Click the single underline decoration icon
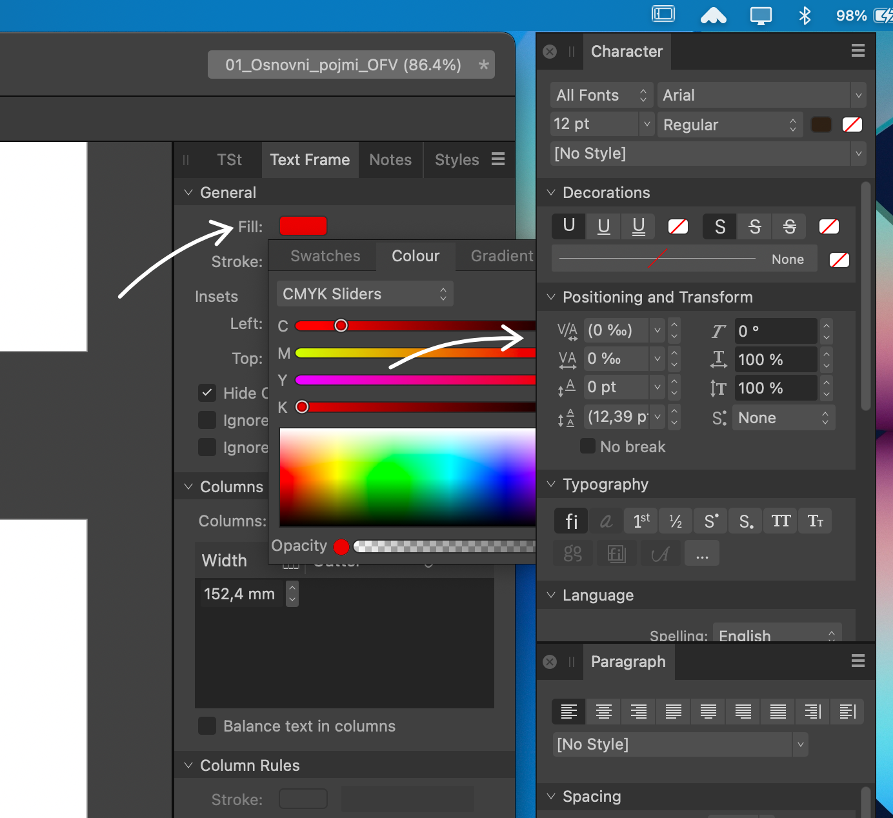Screen dimensions: 893x818 click(x=603, y=226)
